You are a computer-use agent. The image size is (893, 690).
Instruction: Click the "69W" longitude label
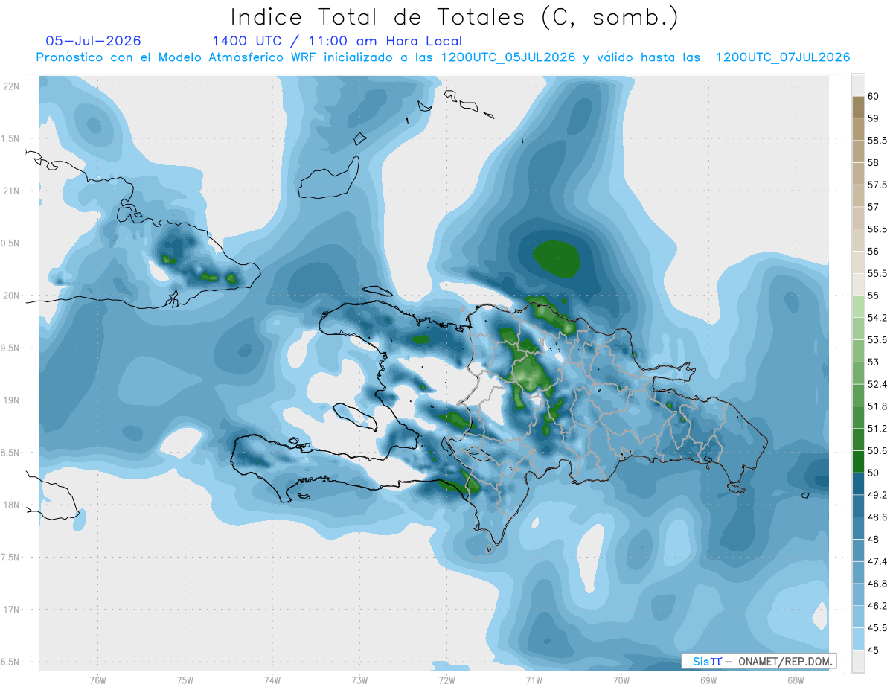pos(708,680)
